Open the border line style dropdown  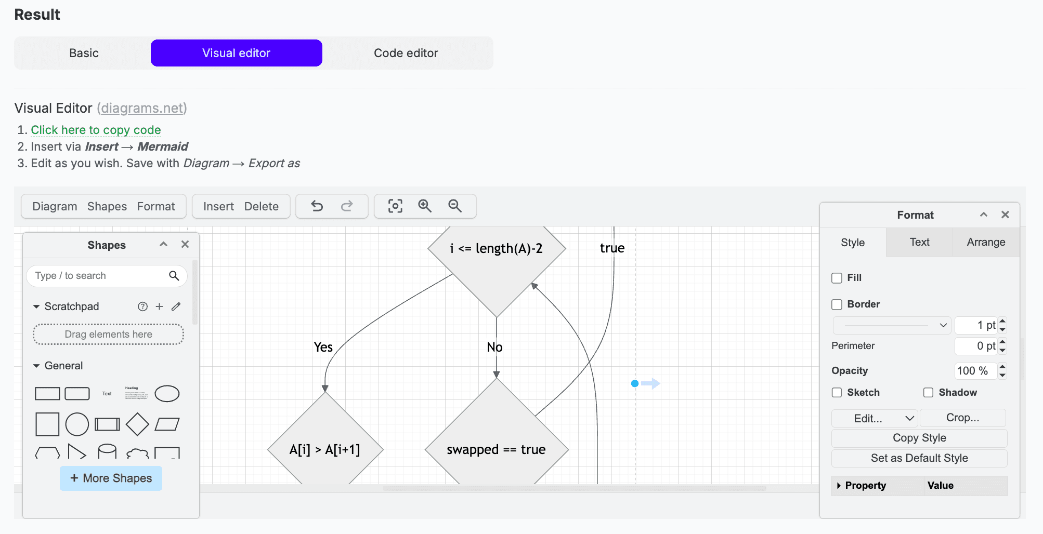click(x=892, y=326)
